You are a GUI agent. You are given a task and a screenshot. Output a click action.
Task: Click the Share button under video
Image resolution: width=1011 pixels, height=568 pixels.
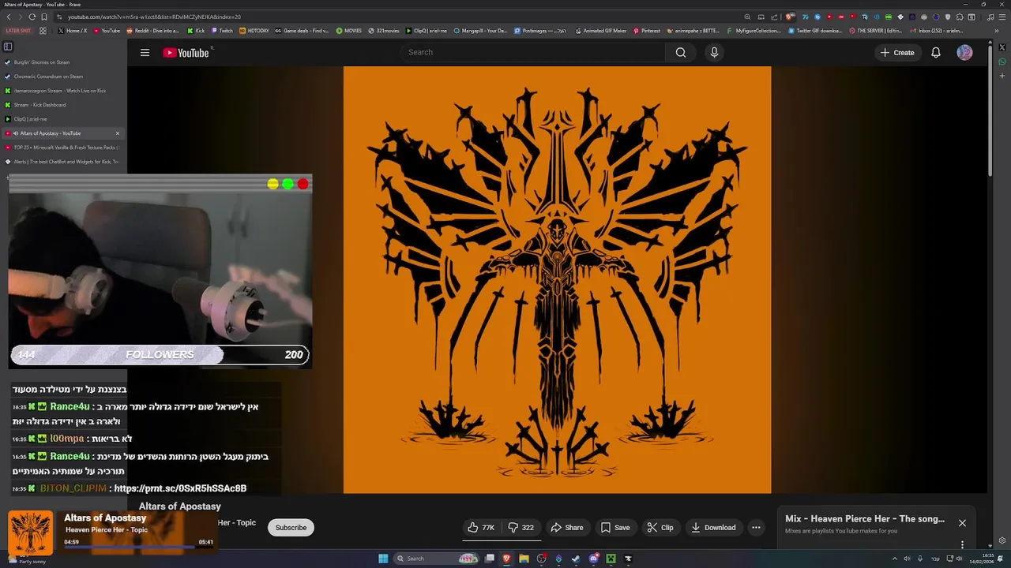coord(567,528)
